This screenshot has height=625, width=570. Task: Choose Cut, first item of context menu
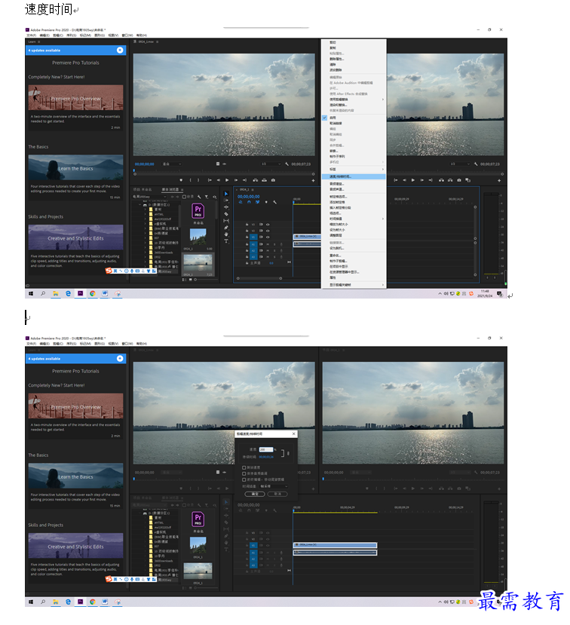click(x=354, y=42)
